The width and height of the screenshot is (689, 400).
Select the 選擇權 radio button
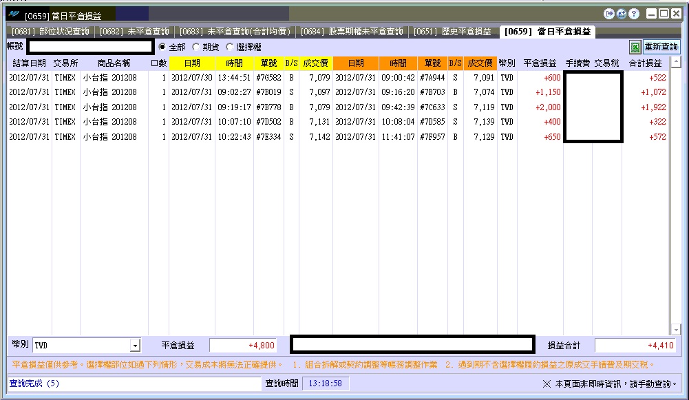230,47
